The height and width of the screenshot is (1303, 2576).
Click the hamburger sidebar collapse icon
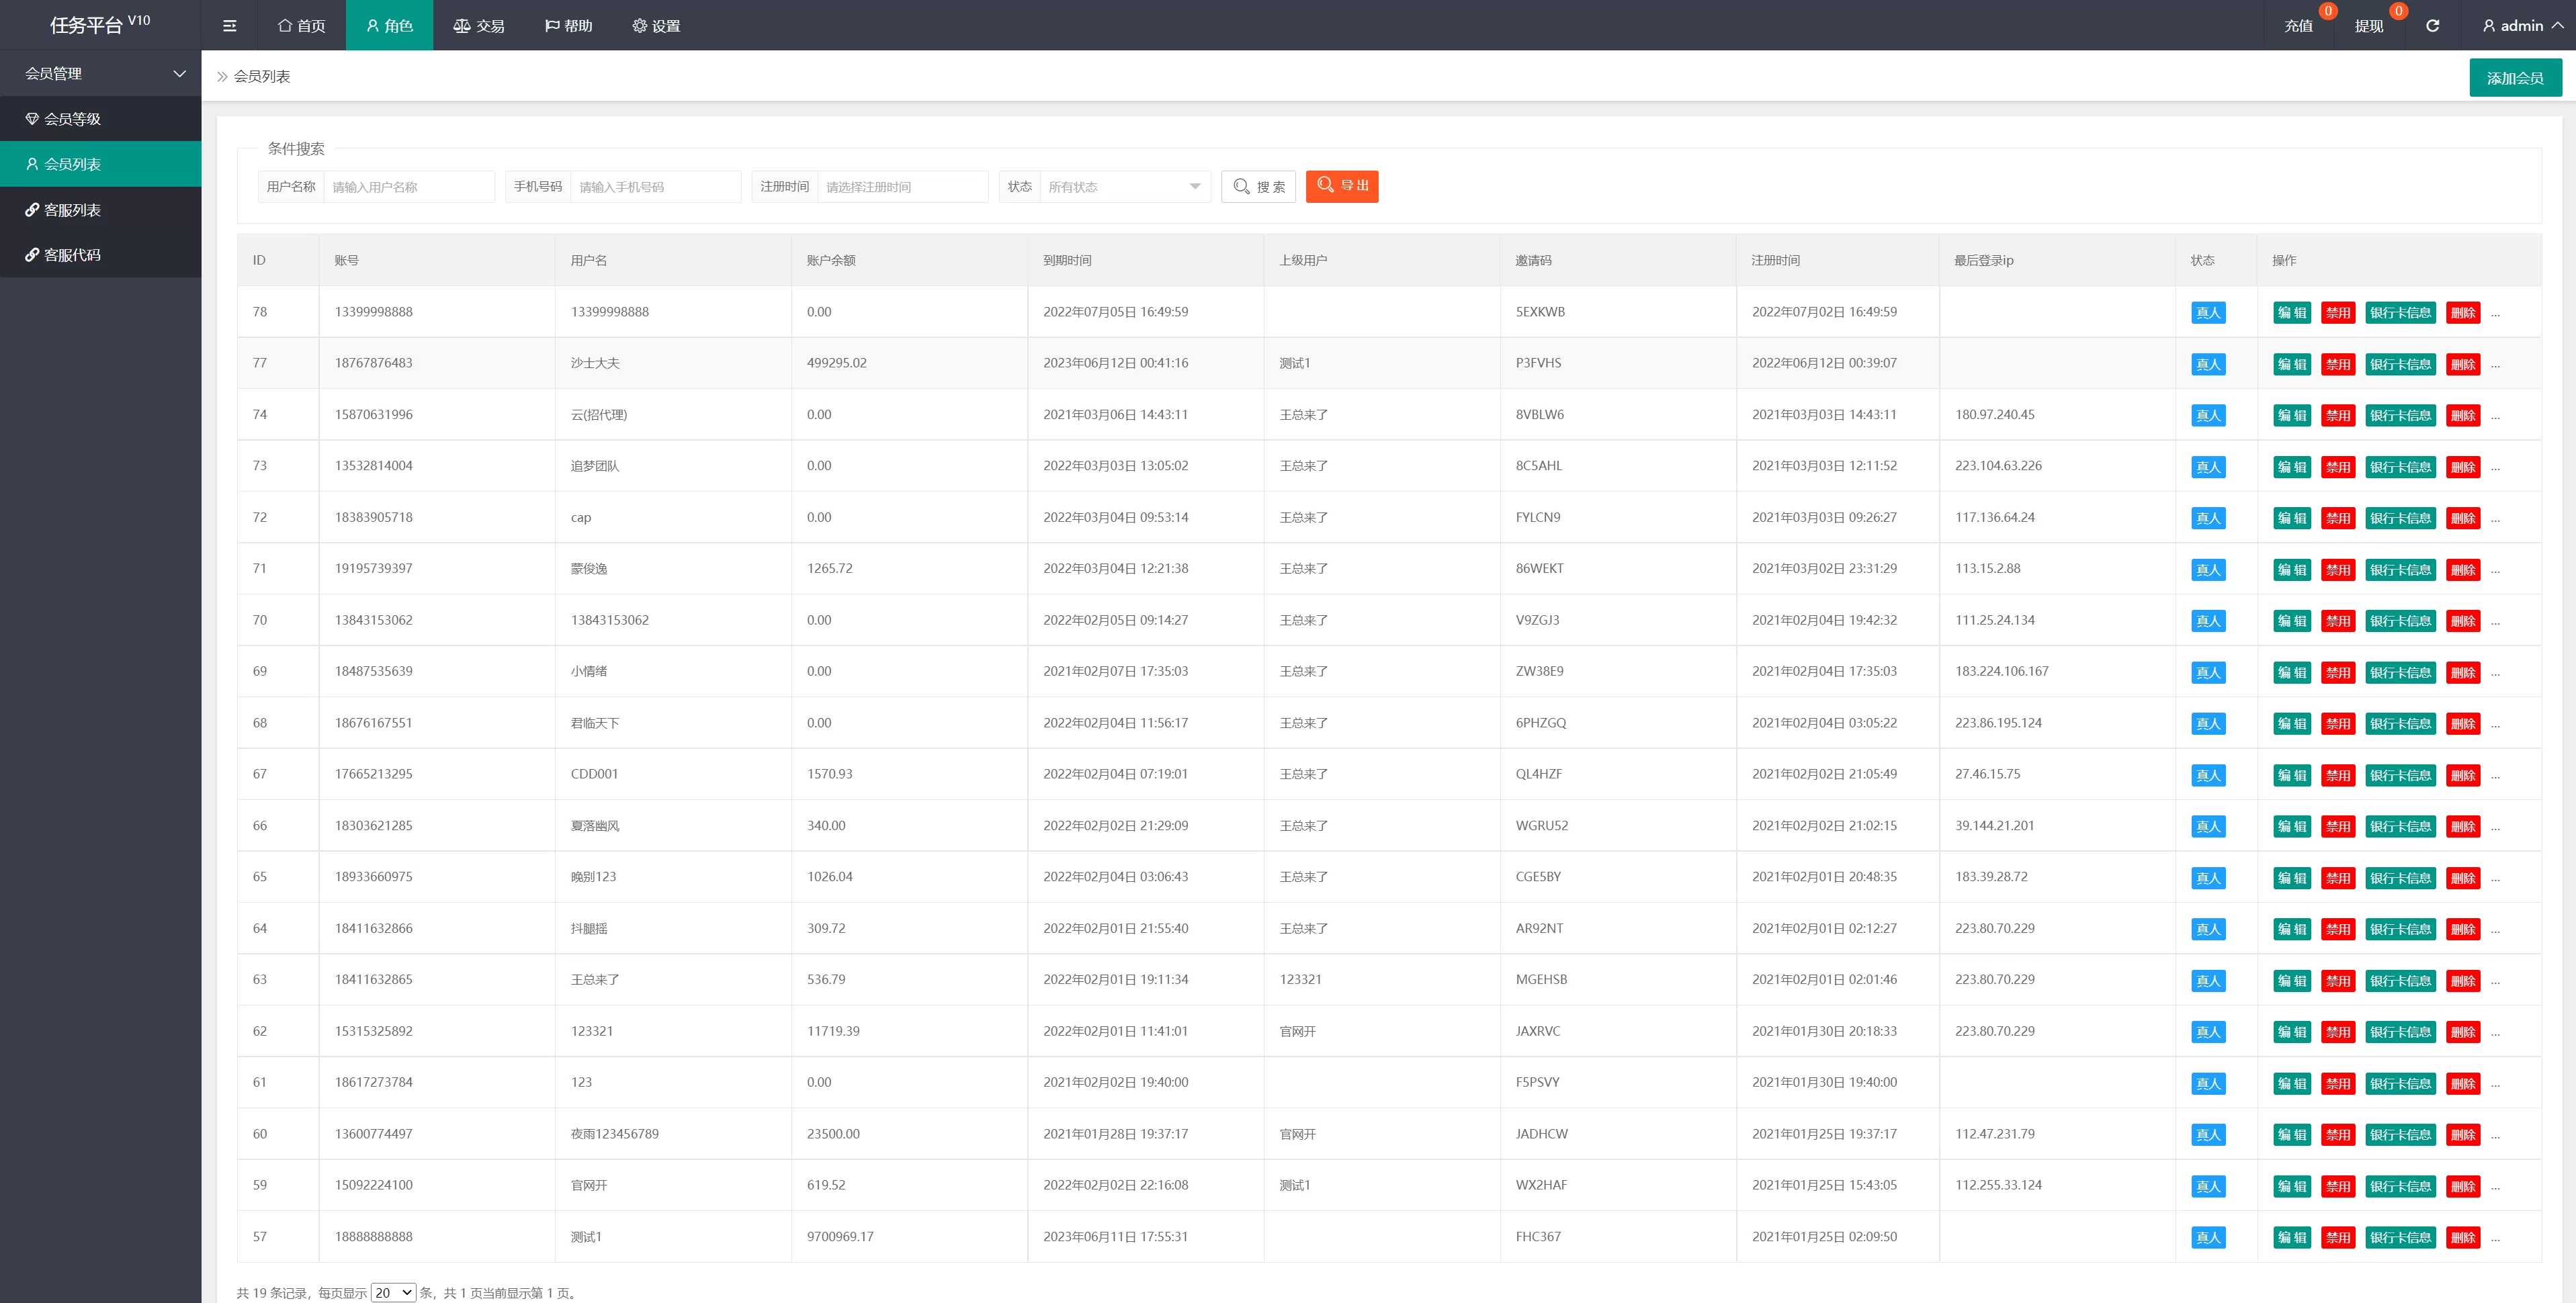point(229,26)
